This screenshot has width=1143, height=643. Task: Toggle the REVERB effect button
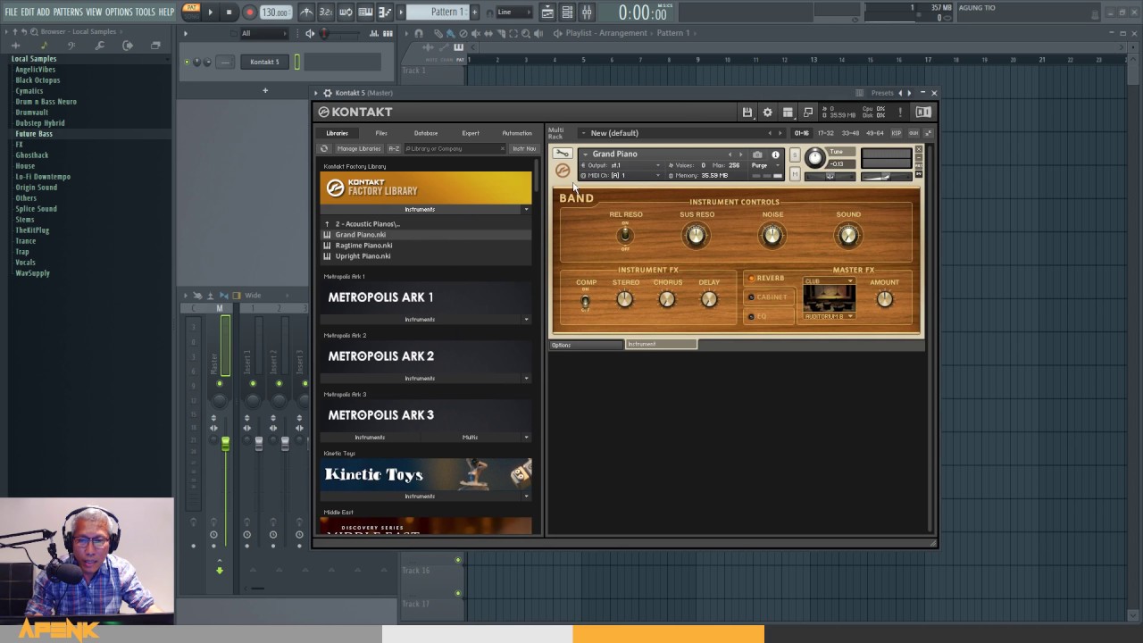tap(769, 278)
